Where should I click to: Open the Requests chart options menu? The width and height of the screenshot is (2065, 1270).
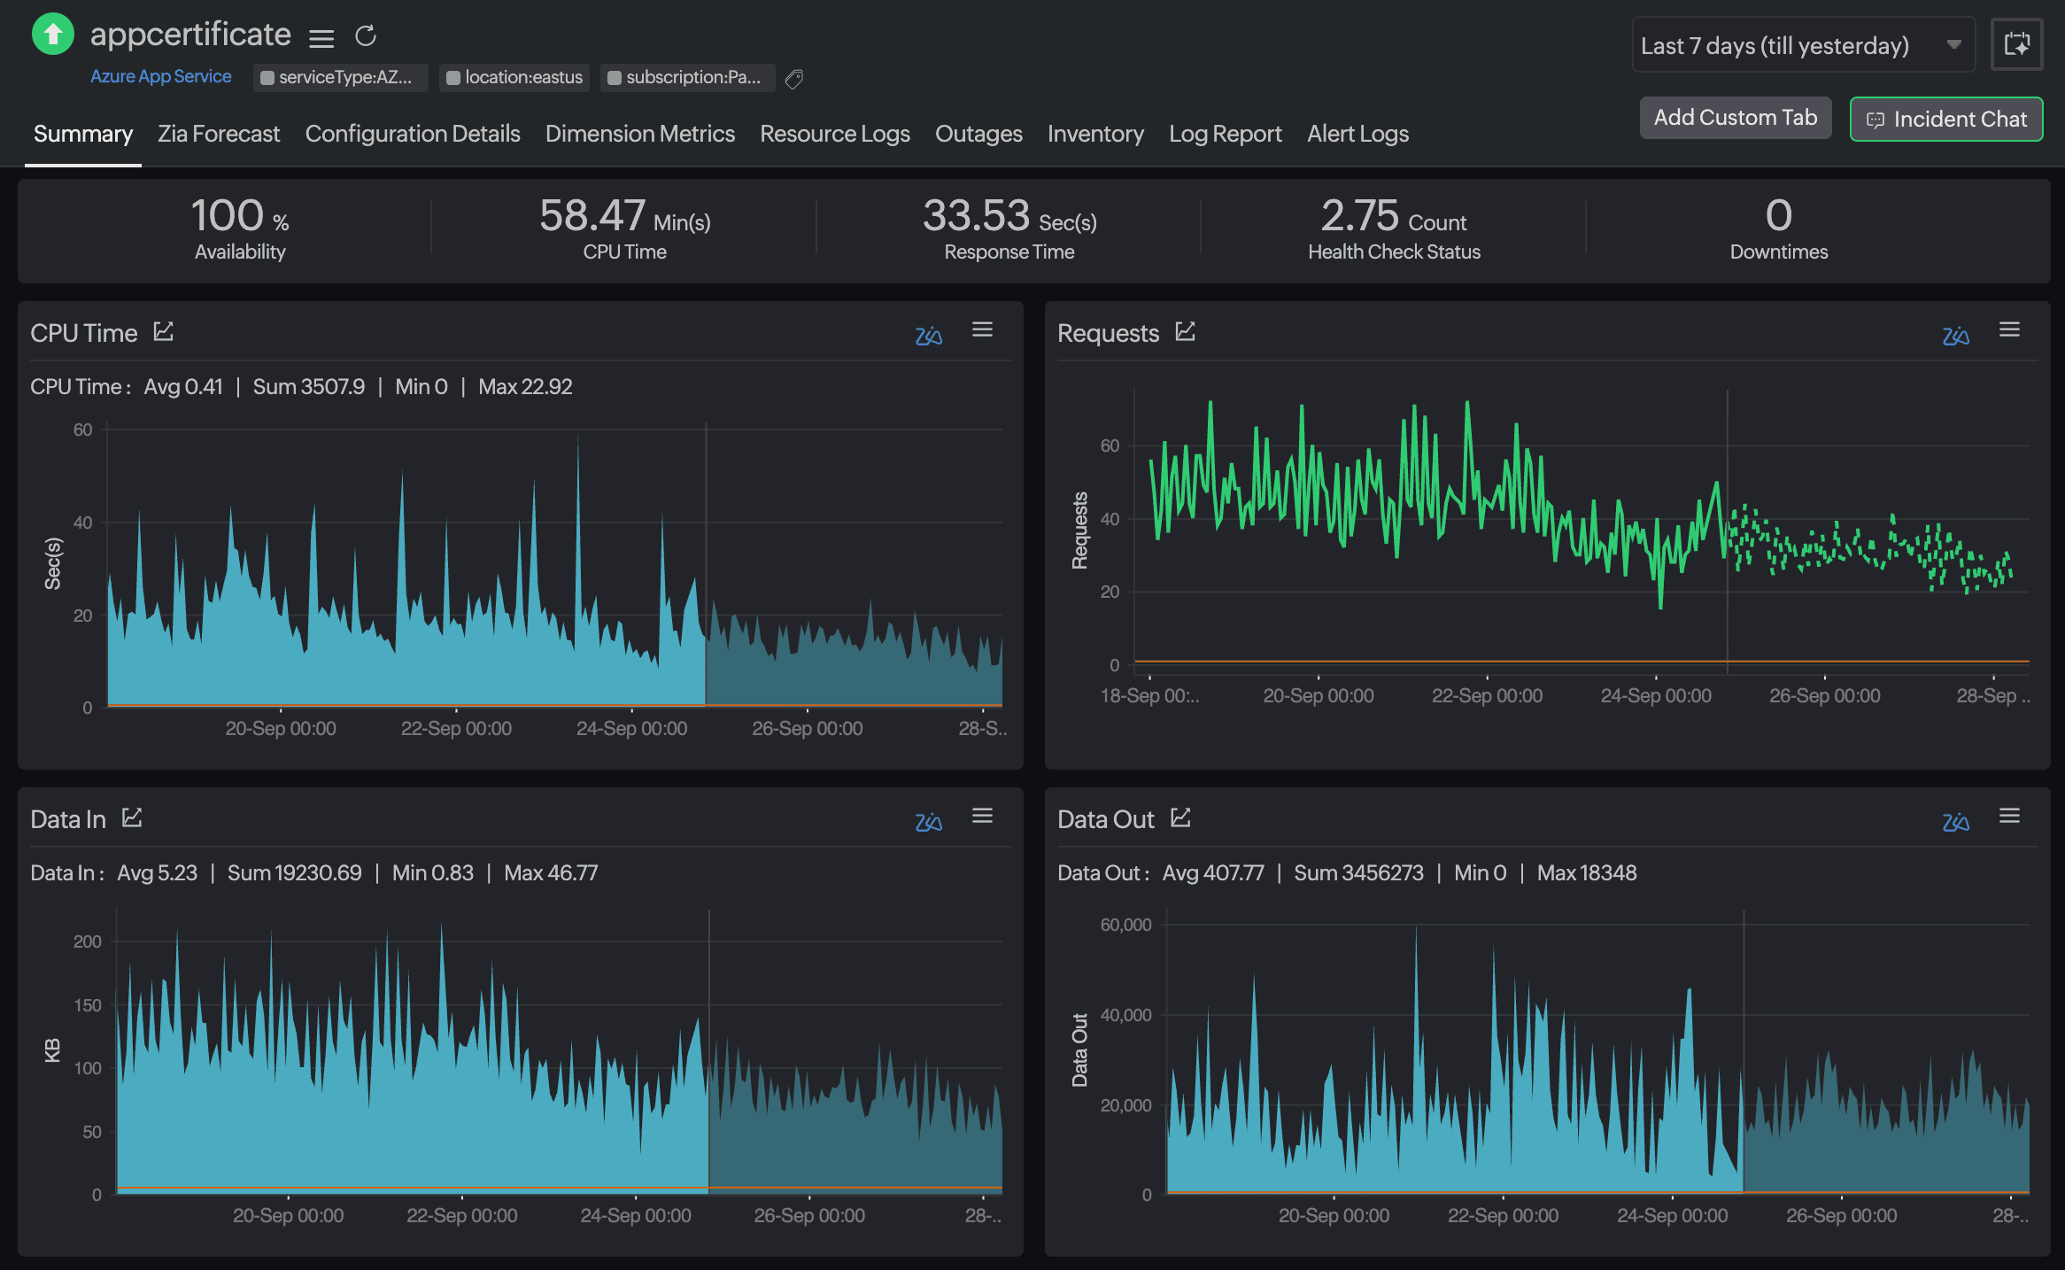point(2009,329)
